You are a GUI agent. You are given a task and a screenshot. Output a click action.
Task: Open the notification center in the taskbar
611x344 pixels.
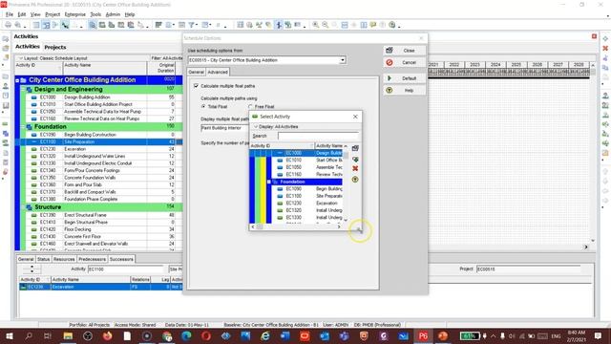[599, 335]
